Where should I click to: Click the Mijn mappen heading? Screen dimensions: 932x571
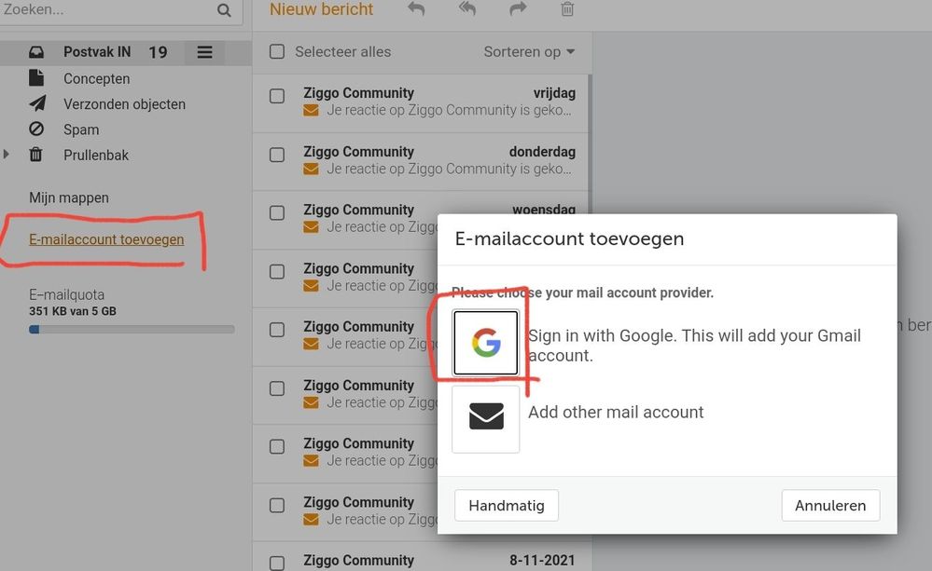click(69, 197)
